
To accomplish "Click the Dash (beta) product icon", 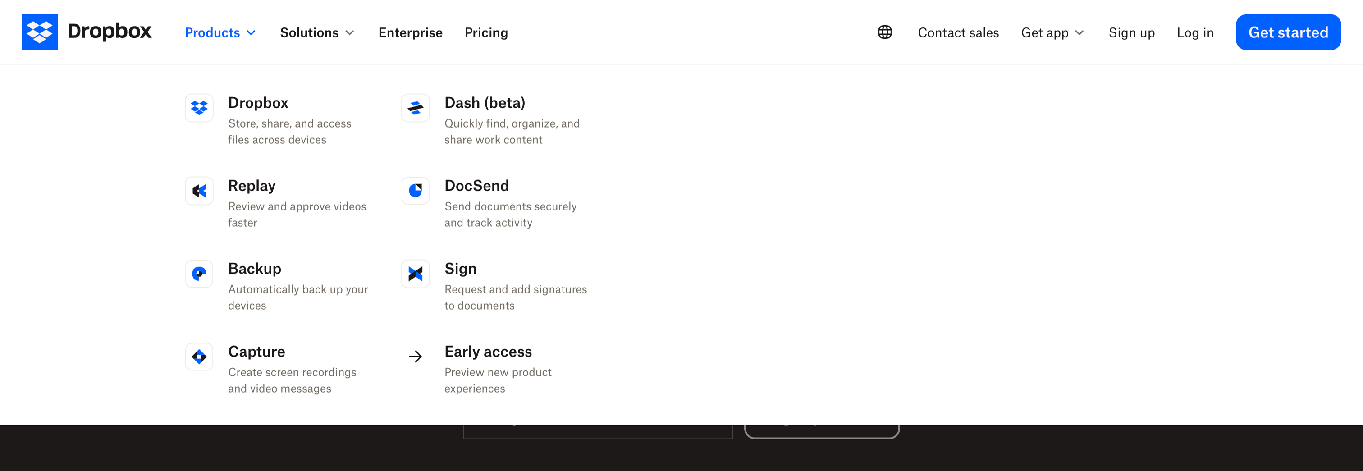I will tap(416, 108).
